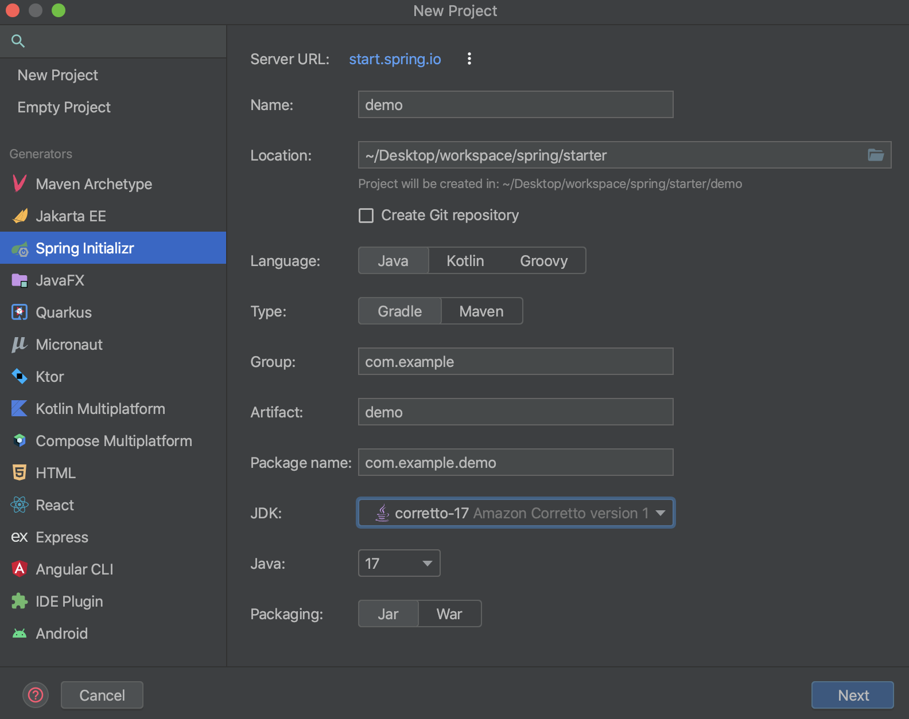Select the Jakarta EE generator entry

113,216
